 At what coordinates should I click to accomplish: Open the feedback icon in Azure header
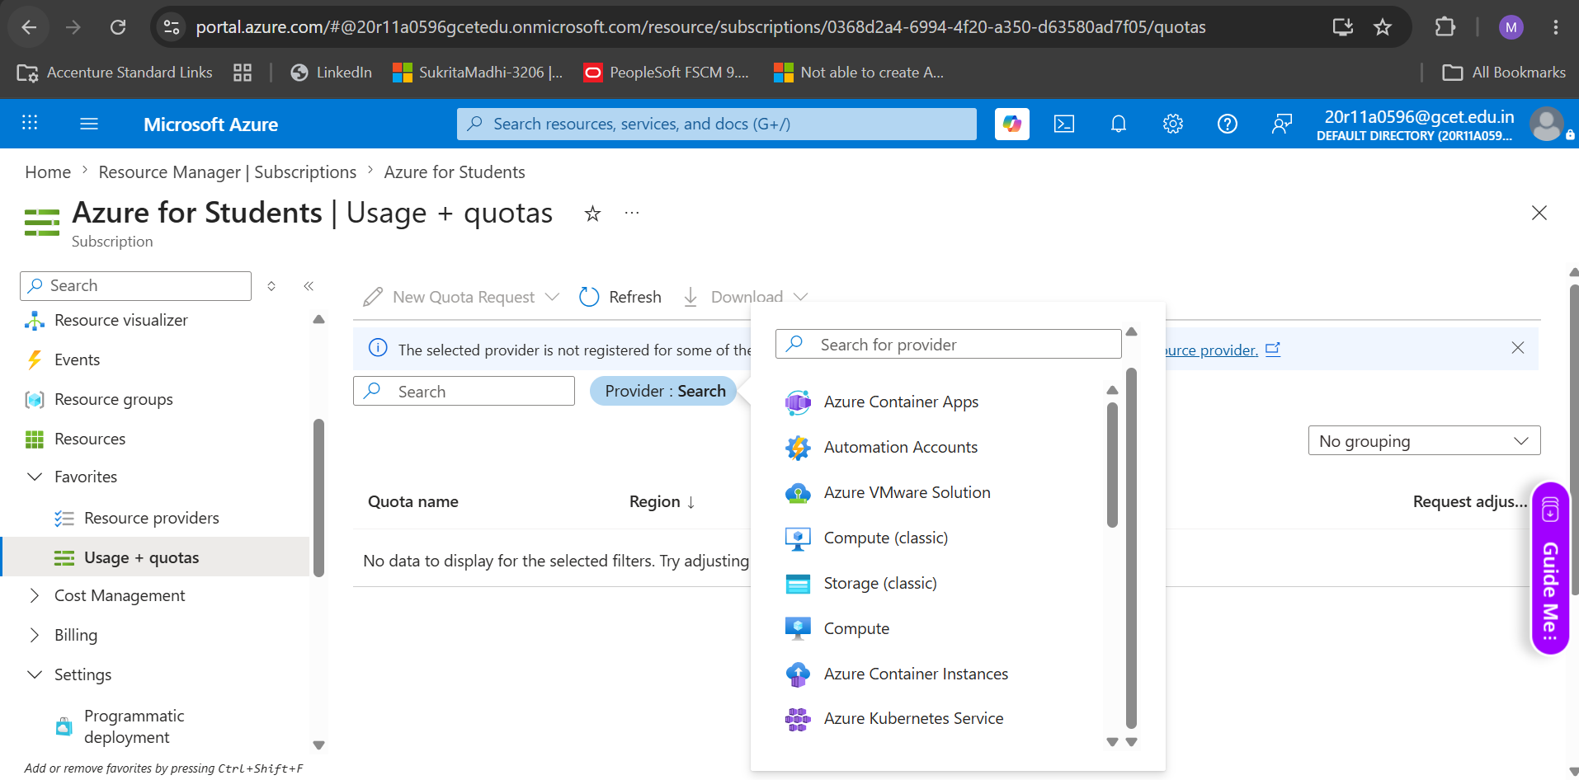[1281, 124]
